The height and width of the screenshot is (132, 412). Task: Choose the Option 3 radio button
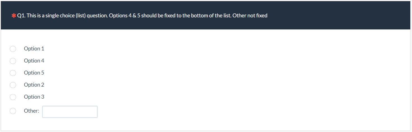coord(13,97)
